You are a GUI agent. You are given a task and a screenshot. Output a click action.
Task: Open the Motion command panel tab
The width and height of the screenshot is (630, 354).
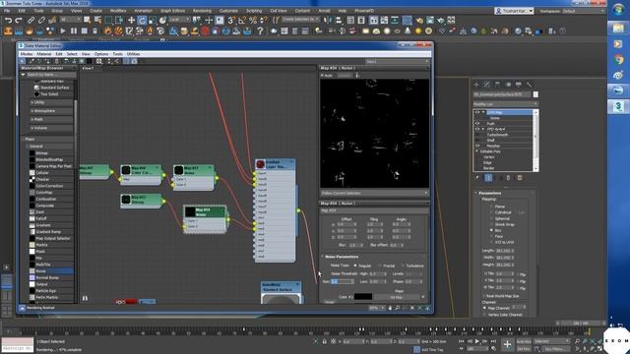click(508, 85)
